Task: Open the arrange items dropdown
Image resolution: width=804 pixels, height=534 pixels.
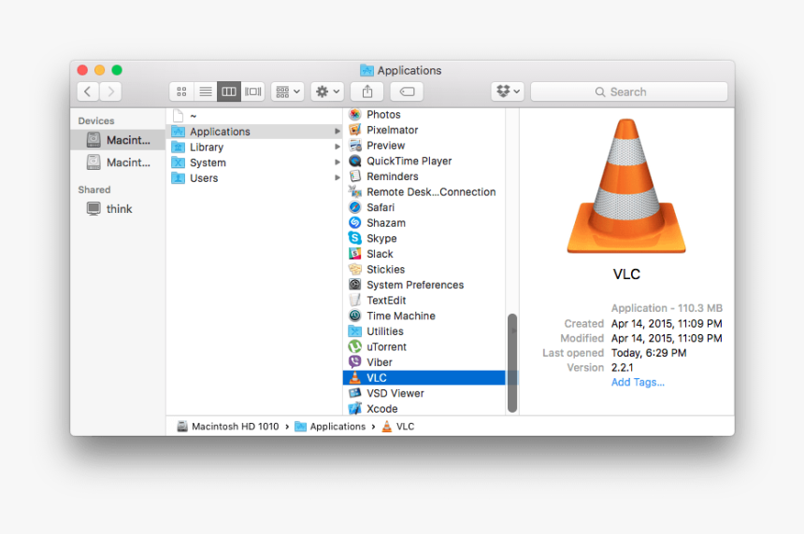Action: pyautogui.click(x=287, y=91)
